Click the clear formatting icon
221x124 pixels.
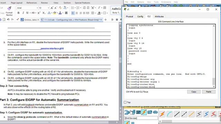pyautogui.click(x=60, y=8)
